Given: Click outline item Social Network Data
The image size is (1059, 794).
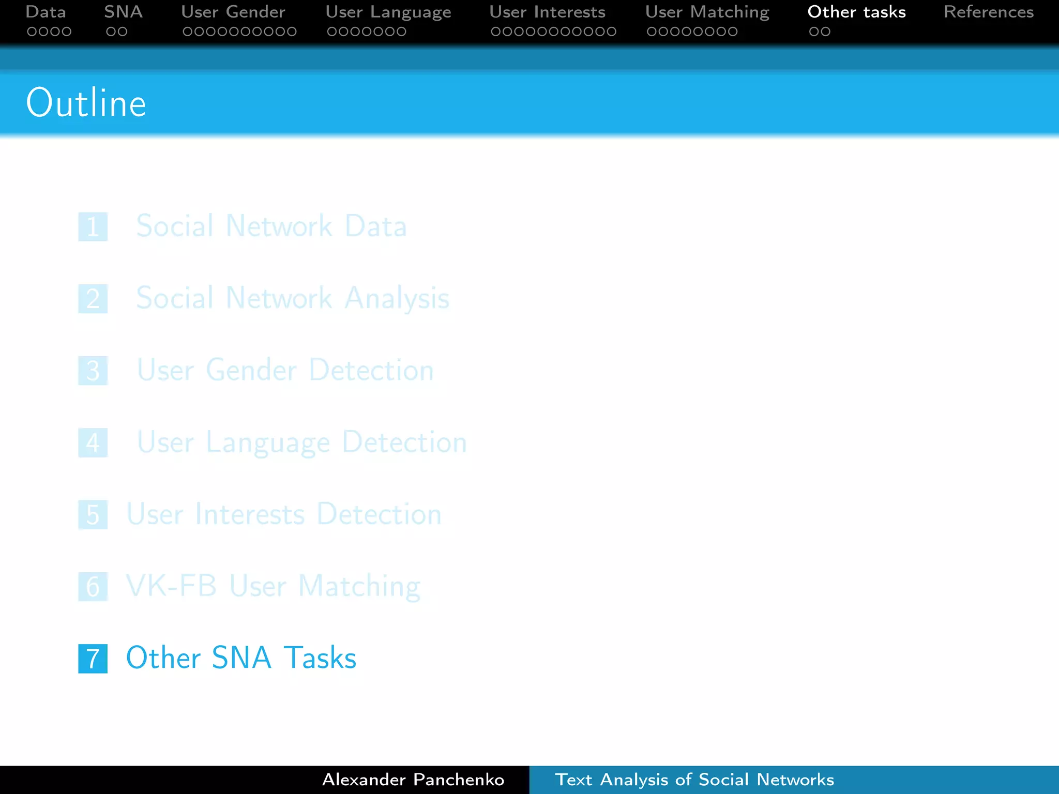Looking at the screenshot, I should click(x=271, y=226).
